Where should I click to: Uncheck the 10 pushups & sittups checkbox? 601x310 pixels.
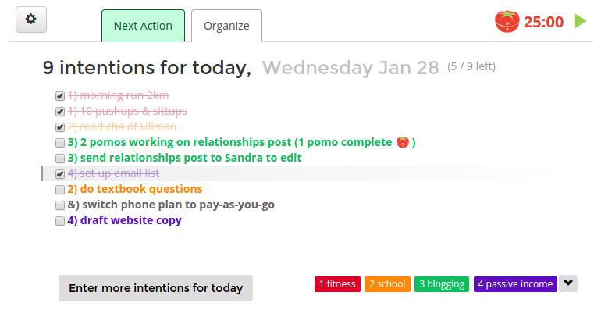(60, 112)
